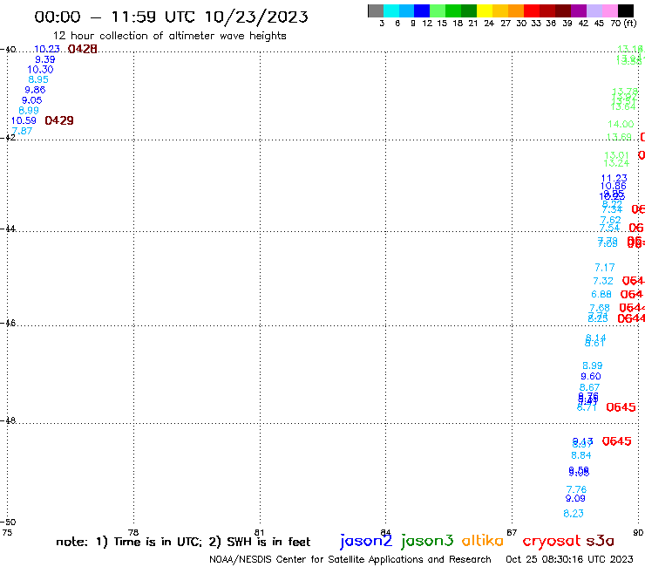The image size is (645, 567).
Task: Click the 9.60 wave height value
Action: coord(591,376)
